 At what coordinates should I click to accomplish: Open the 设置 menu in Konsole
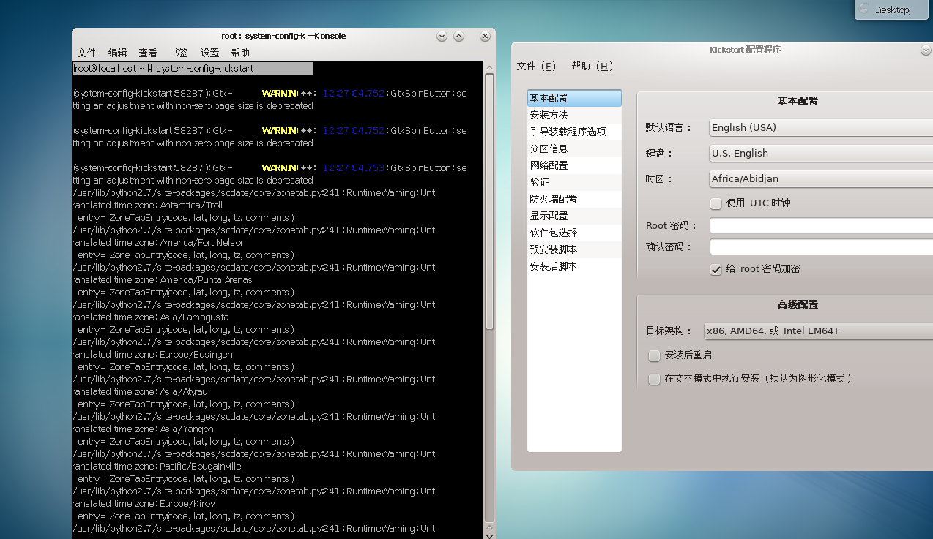(x=209, y=53)
